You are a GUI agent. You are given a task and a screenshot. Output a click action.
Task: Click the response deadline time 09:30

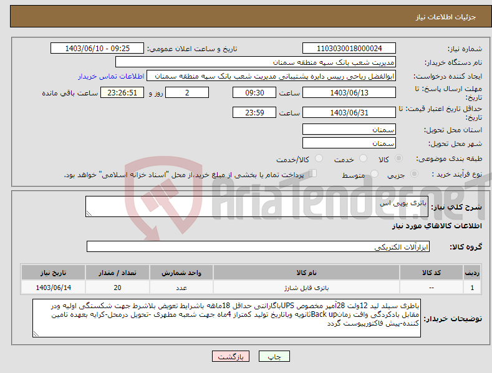pyautogui.click(x=254, y=92)
